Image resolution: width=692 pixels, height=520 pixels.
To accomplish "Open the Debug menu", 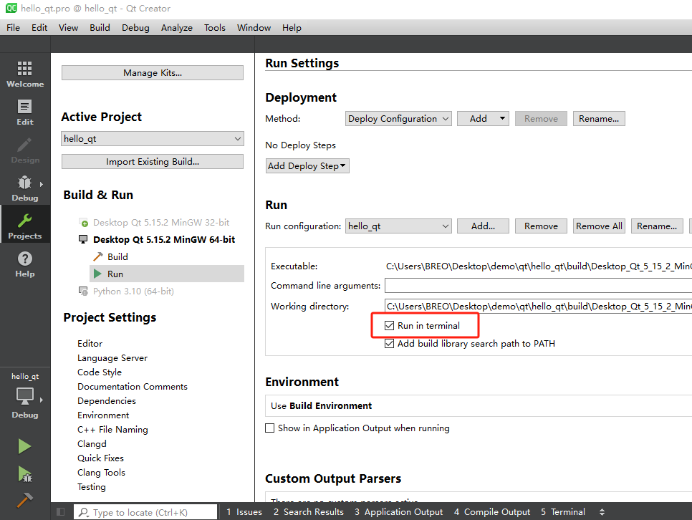I will click(x=135, y=27).
